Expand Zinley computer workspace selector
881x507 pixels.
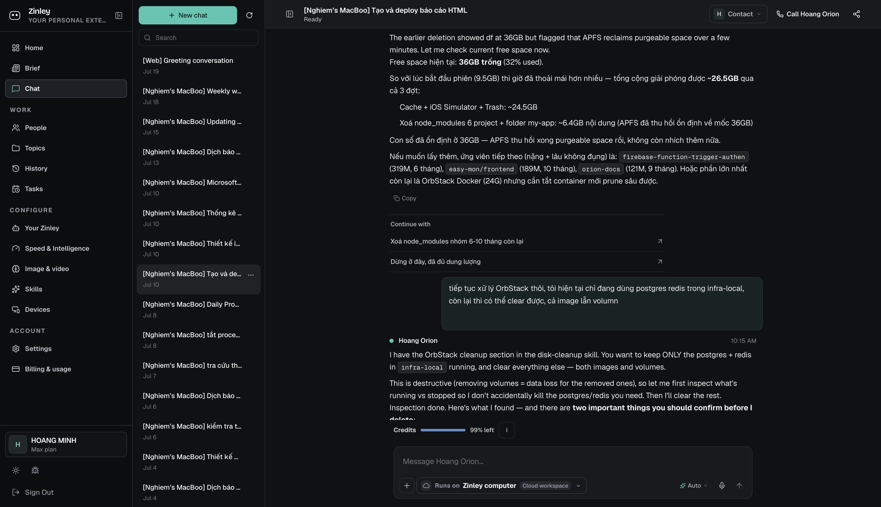point(501,485)
